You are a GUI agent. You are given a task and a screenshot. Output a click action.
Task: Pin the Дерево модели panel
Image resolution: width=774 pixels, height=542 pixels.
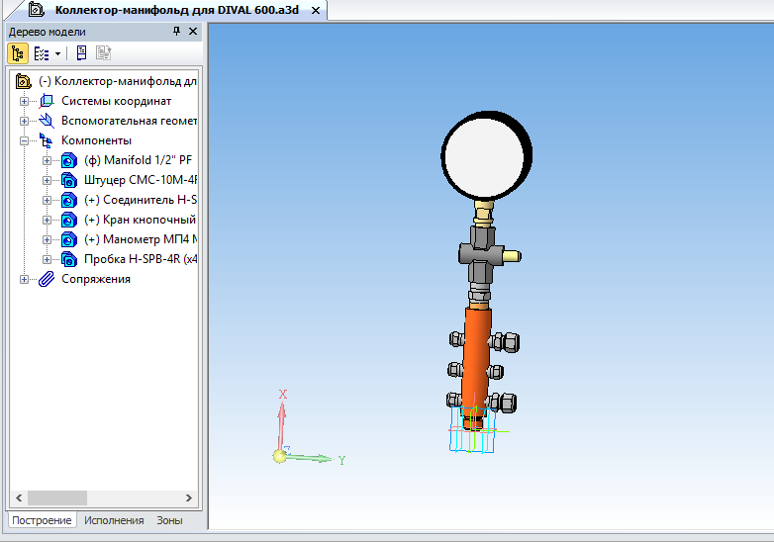coord(176,31)
